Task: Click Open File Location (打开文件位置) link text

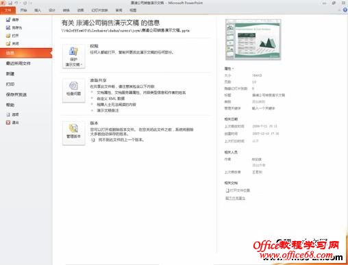Action: point(240,190)
